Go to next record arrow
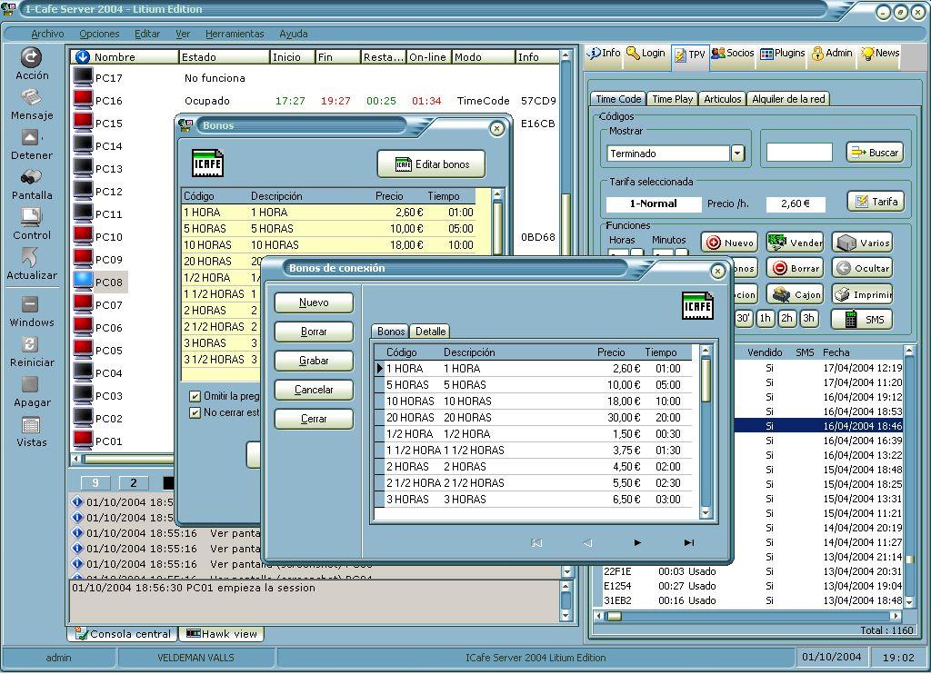Image resolution: width=931 pixels, height=674 pixels. pos(637,542)
